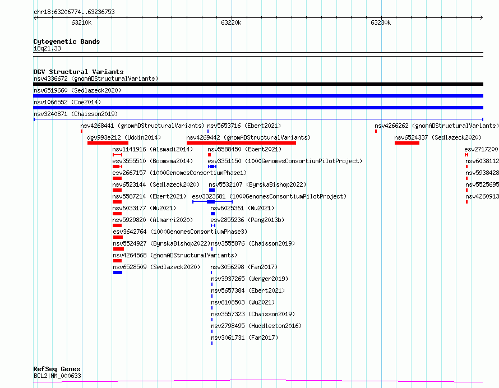Select nsv6528509 (Sedlazeck2020) label

[x=156, y=267]
